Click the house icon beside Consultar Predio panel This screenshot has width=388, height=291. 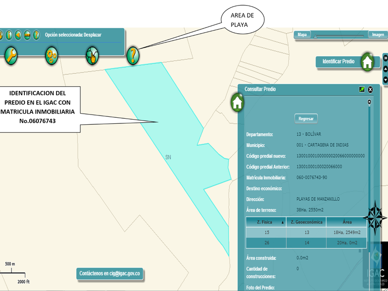coord(237,103)
